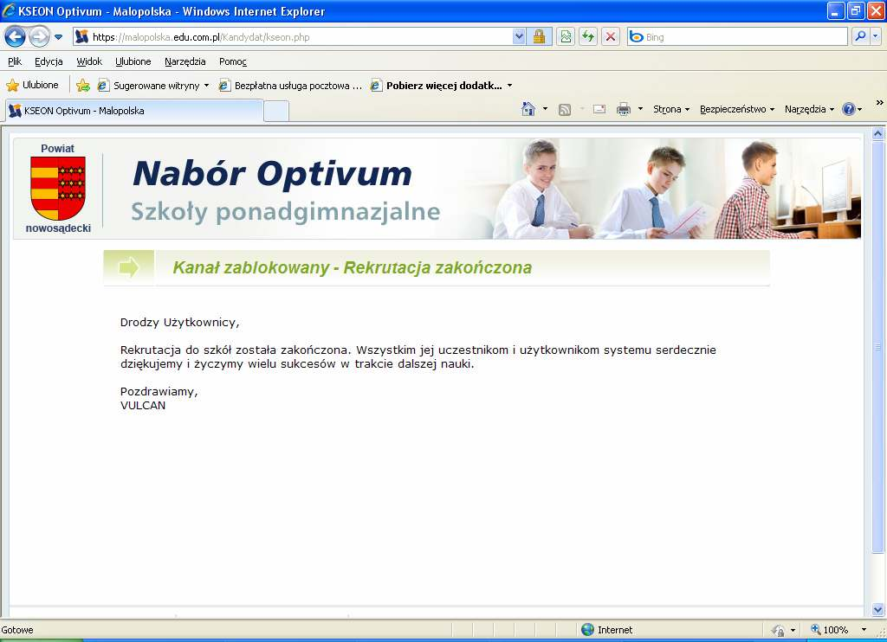Image resolution: width=887 pixels, height=642 pixels.
Task: Click the page scrollbar down arrow
Action: (878, 609)
